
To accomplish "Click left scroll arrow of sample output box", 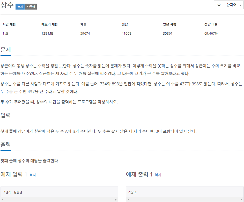I will [x=128, y=199].
